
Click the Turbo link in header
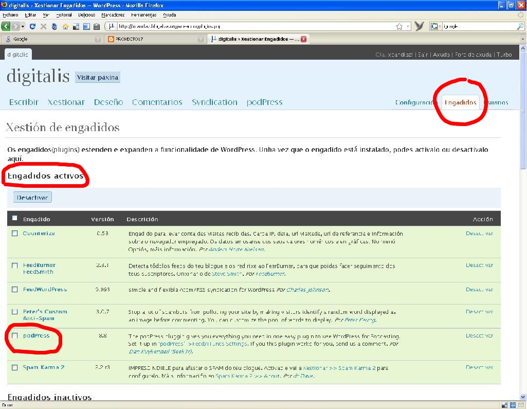pos(504,55)
